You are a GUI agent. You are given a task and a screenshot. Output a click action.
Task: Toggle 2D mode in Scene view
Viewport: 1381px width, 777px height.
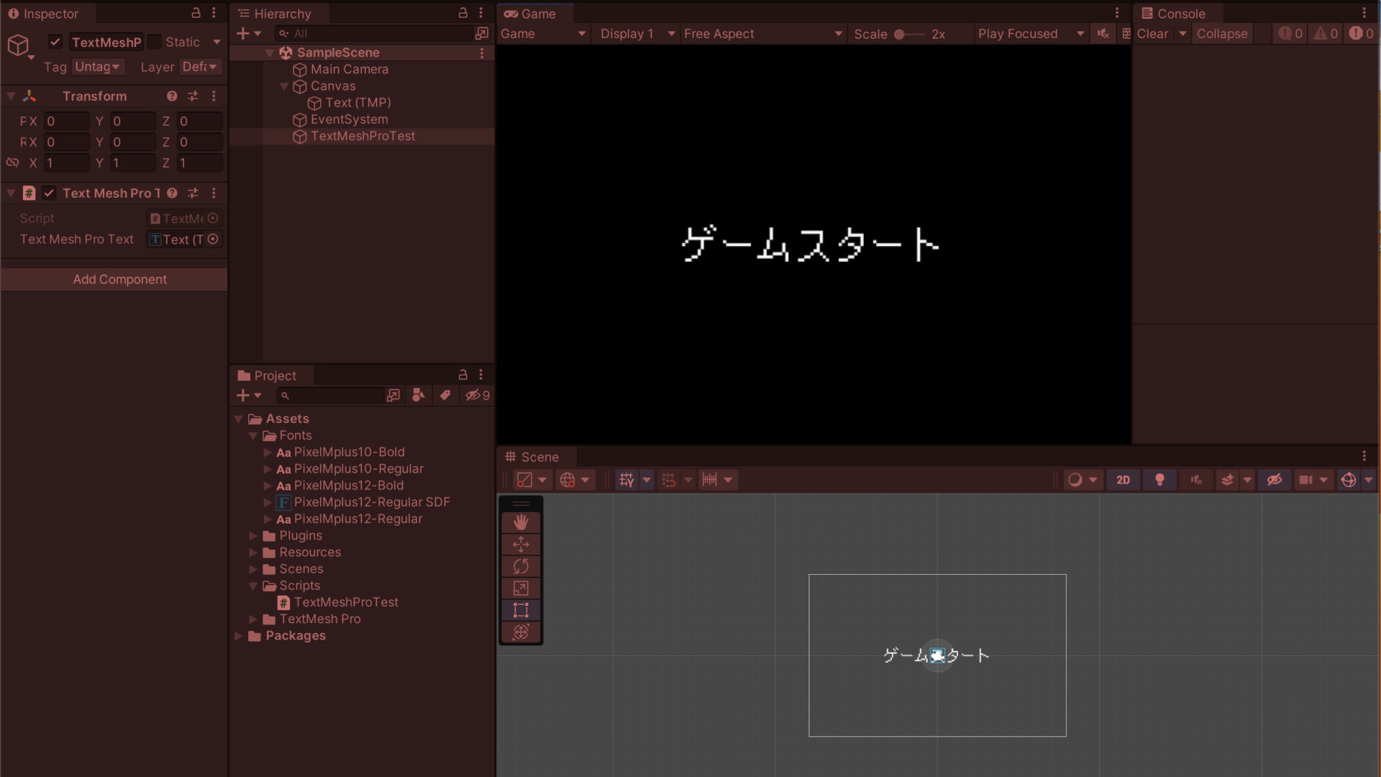point(1123,479)
